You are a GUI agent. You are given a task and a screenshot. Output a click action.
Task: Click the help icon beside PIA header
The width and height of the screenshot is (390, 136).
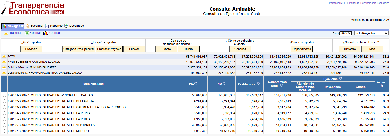(x=196, y=84)
